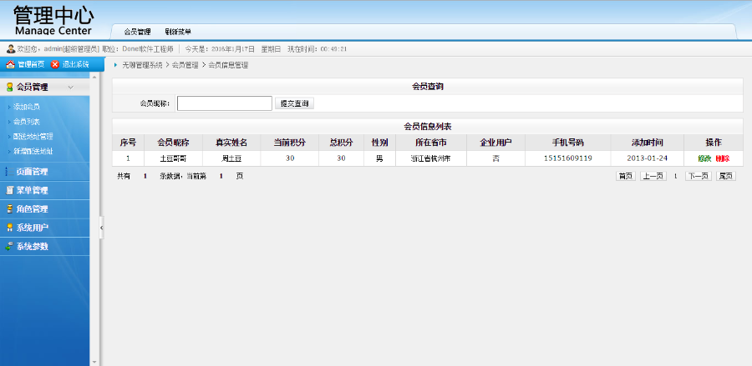
Task: Click the 会员管理 sidebar section icon
Action: 9,87
